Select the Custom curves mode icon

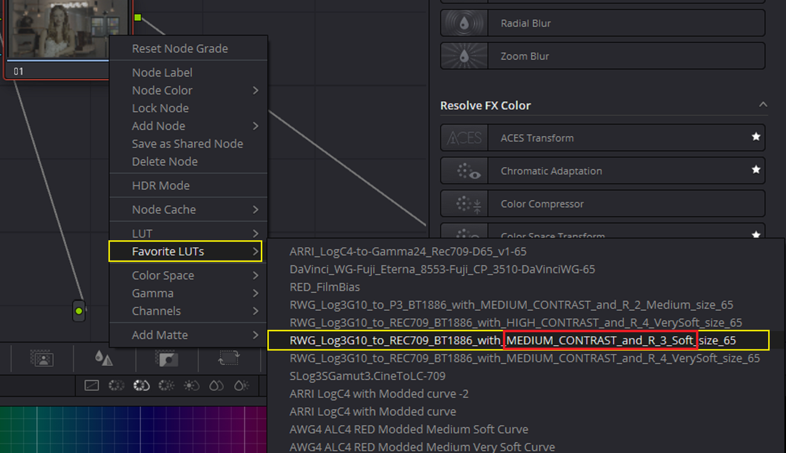pyautogui.click(x=91, y=386)
